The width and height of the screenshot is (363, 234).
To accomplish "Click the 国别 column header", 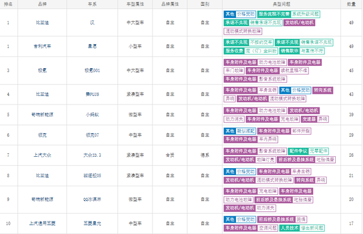I will click(205, 4).
